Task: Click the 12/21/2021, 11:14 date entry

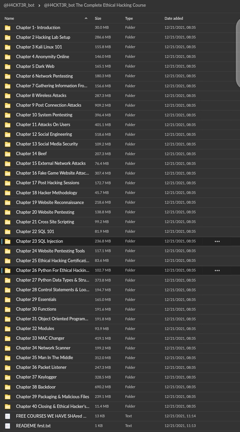Action: (x=180, y=416)
